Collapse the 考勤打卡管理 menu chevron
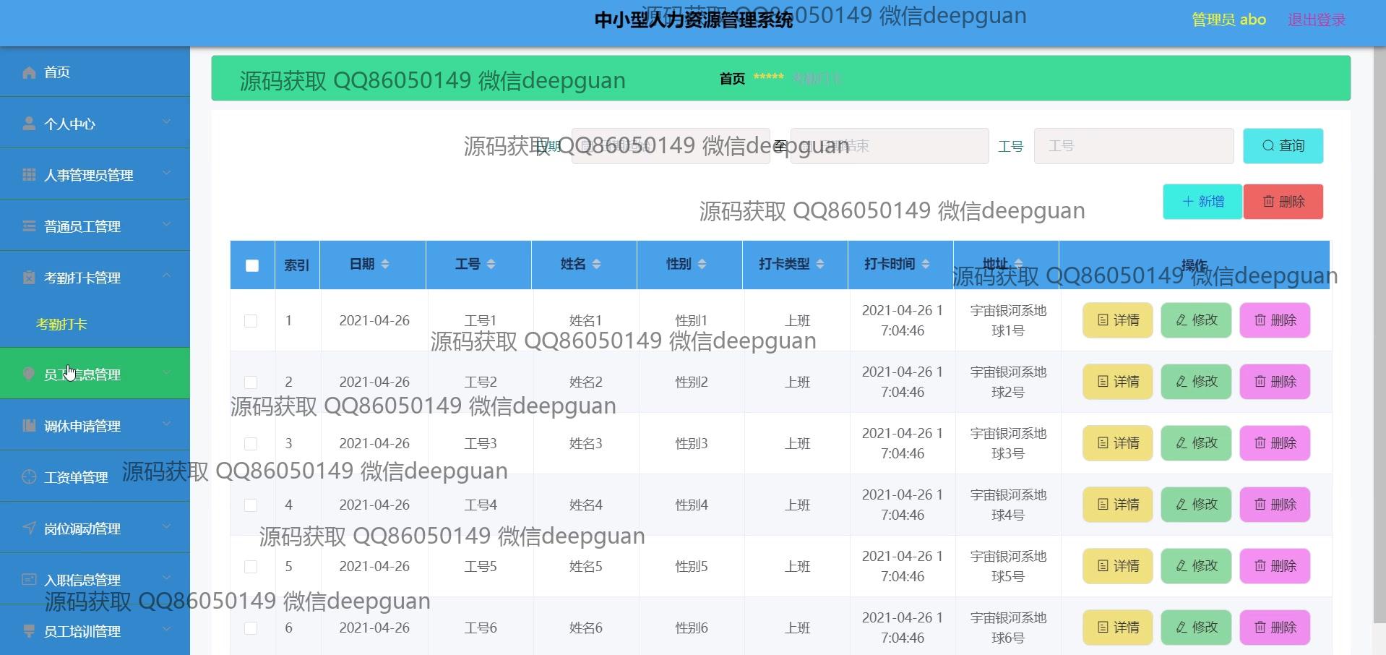This screenshot has height=655, width=1386. coord(166,276)
